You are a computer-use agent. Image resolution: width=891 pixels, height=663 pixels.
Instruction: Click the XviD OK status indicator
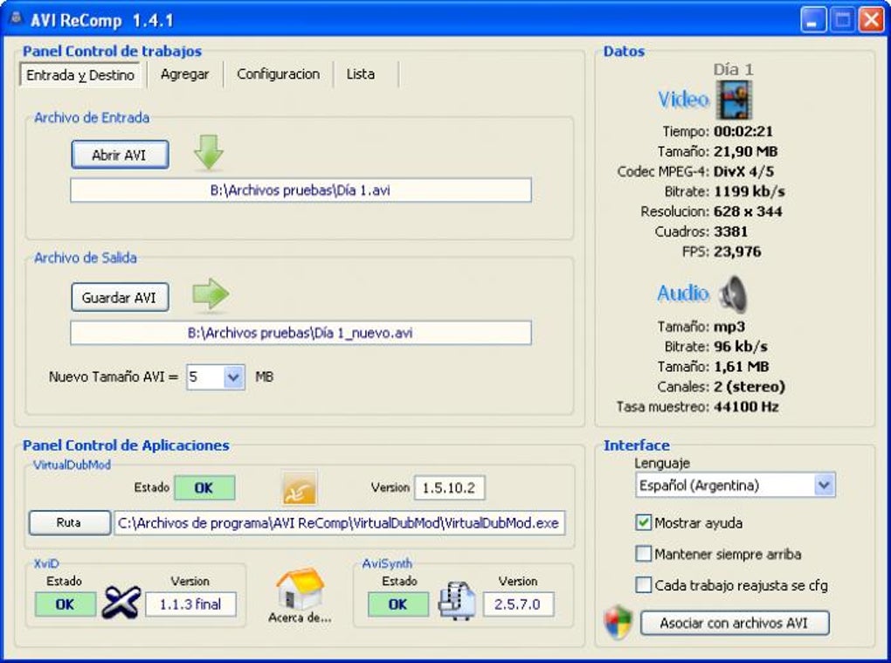point(66,604)
